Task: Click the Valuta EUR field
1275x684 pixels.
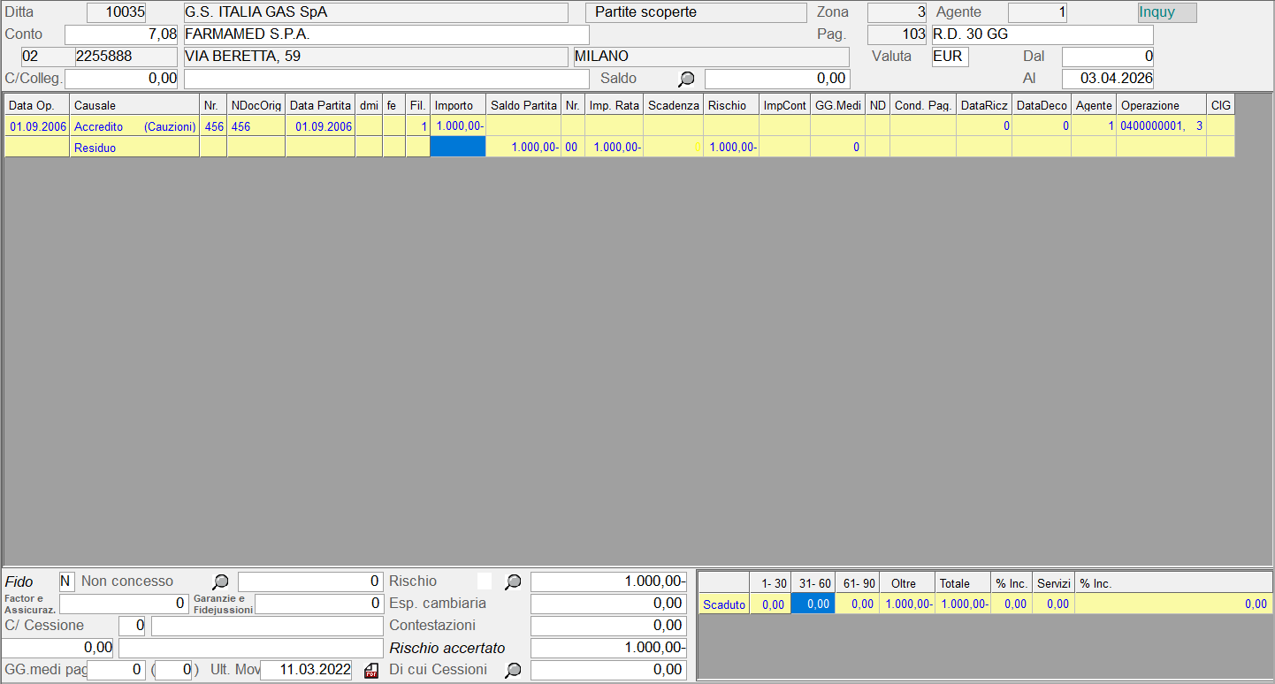Action: pos(950,57)
